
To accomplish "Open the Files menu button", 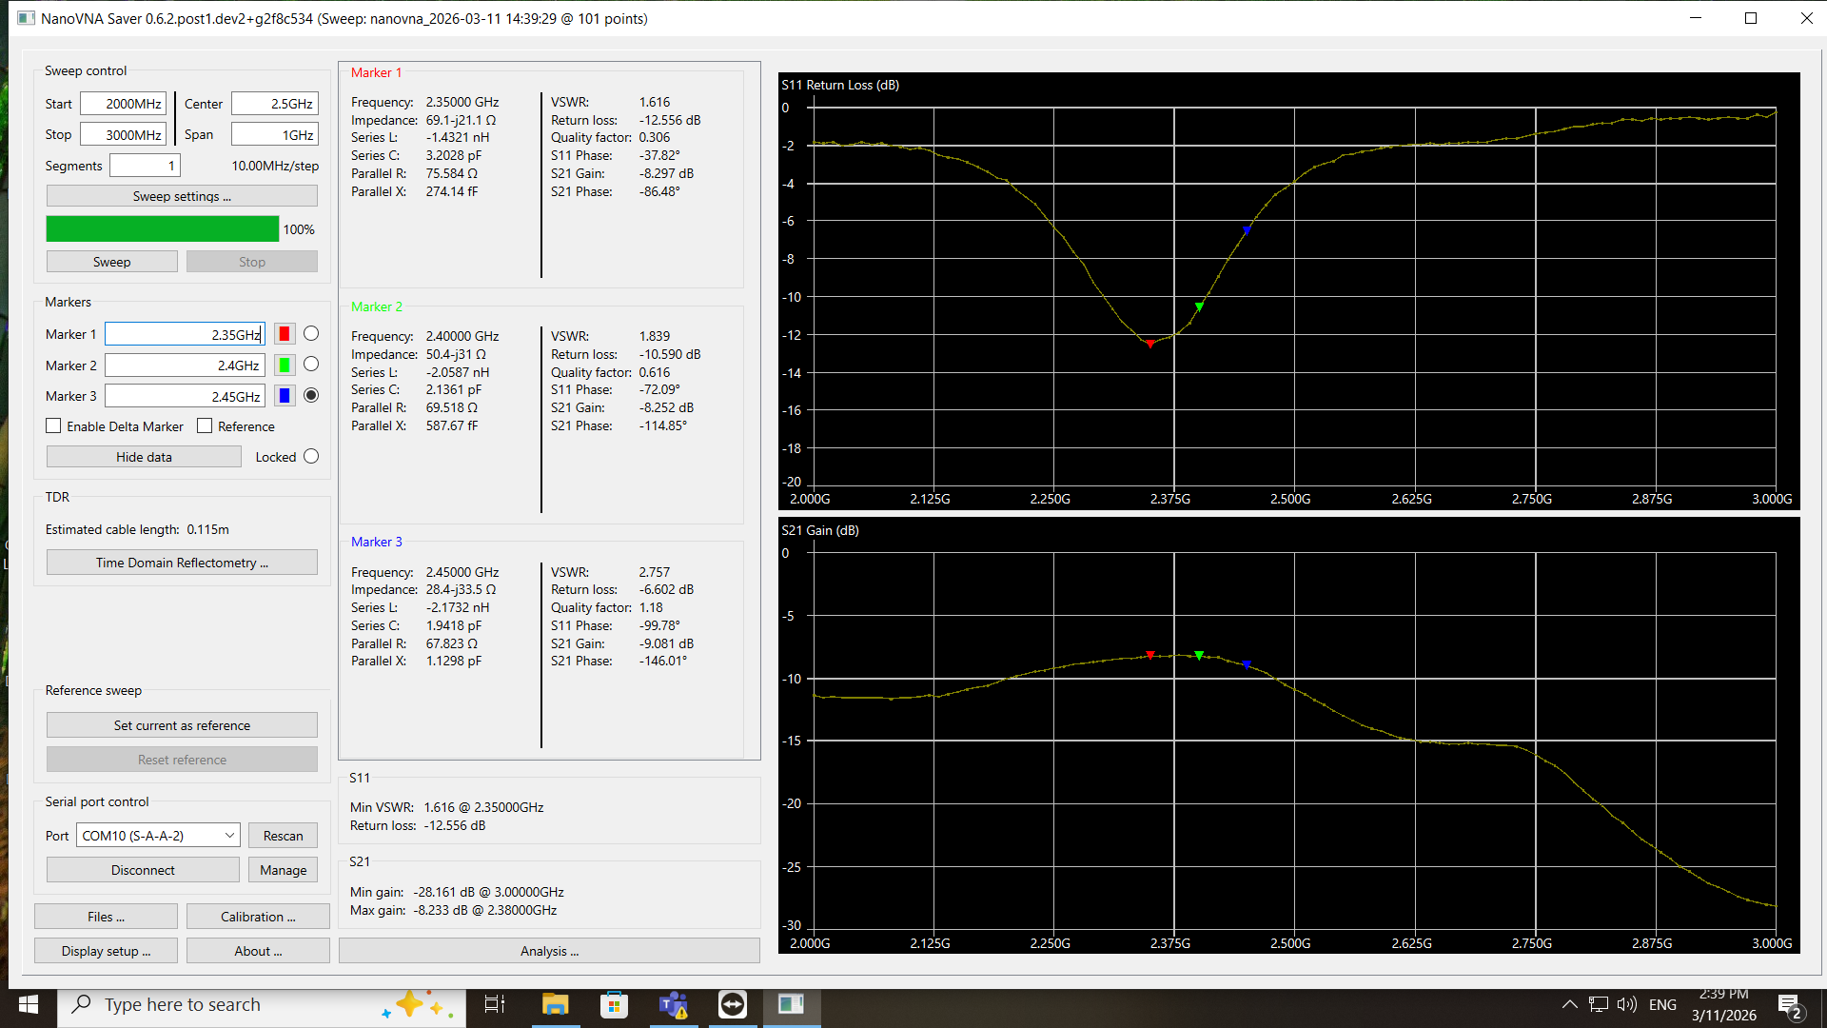I will [x=106, y=917].
